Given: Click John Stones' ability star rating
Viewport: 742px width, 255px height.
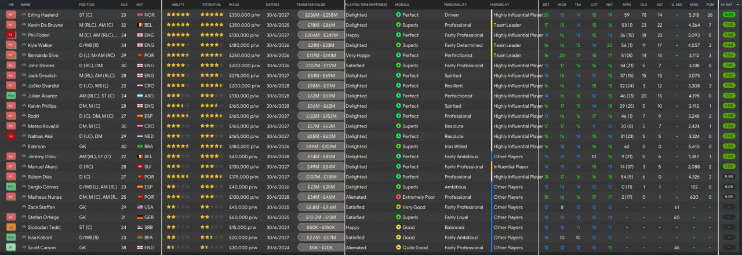Looking at the screenshot, I should coord(178,65).
